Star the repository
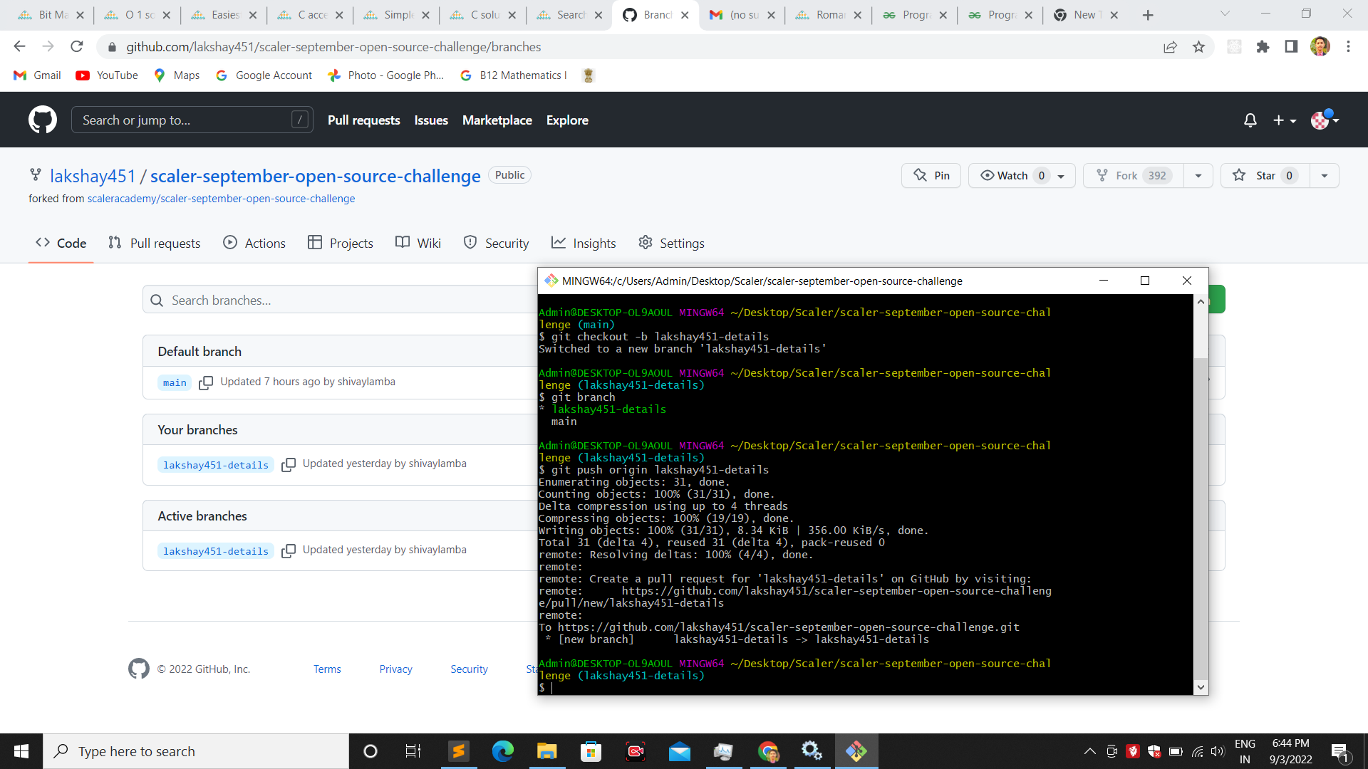 (1264, 175)
